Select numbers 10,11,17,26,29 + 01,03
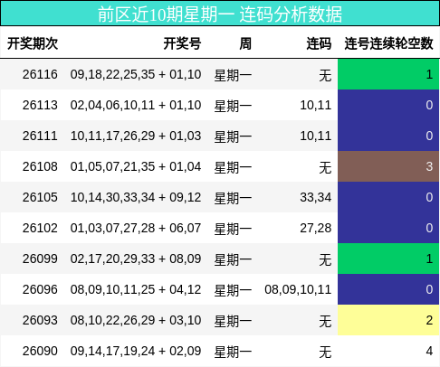This screenshot has height=367, width=440. point(136,136)
